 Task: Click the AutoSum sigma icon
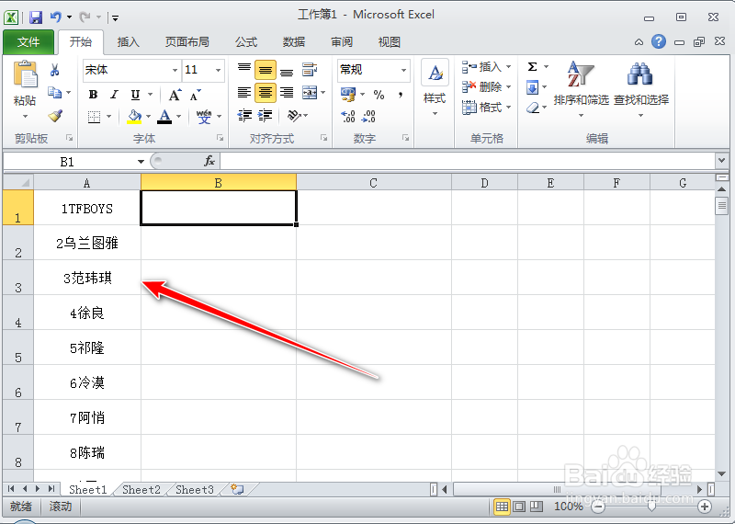coord(533,66)
